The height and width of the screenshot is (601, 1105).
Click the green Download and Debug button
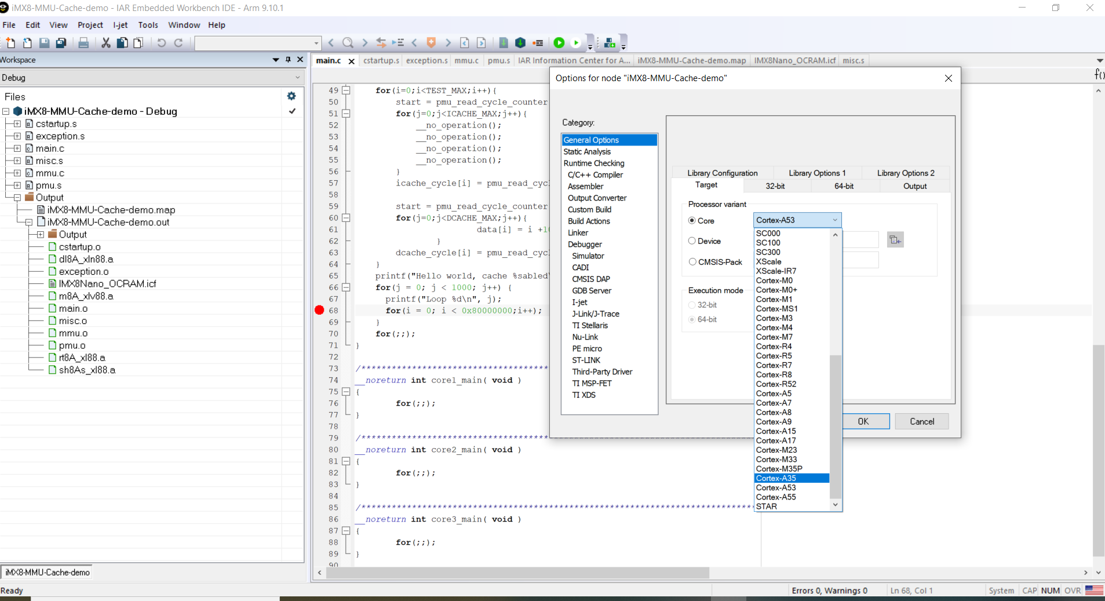tap(559, 43)
